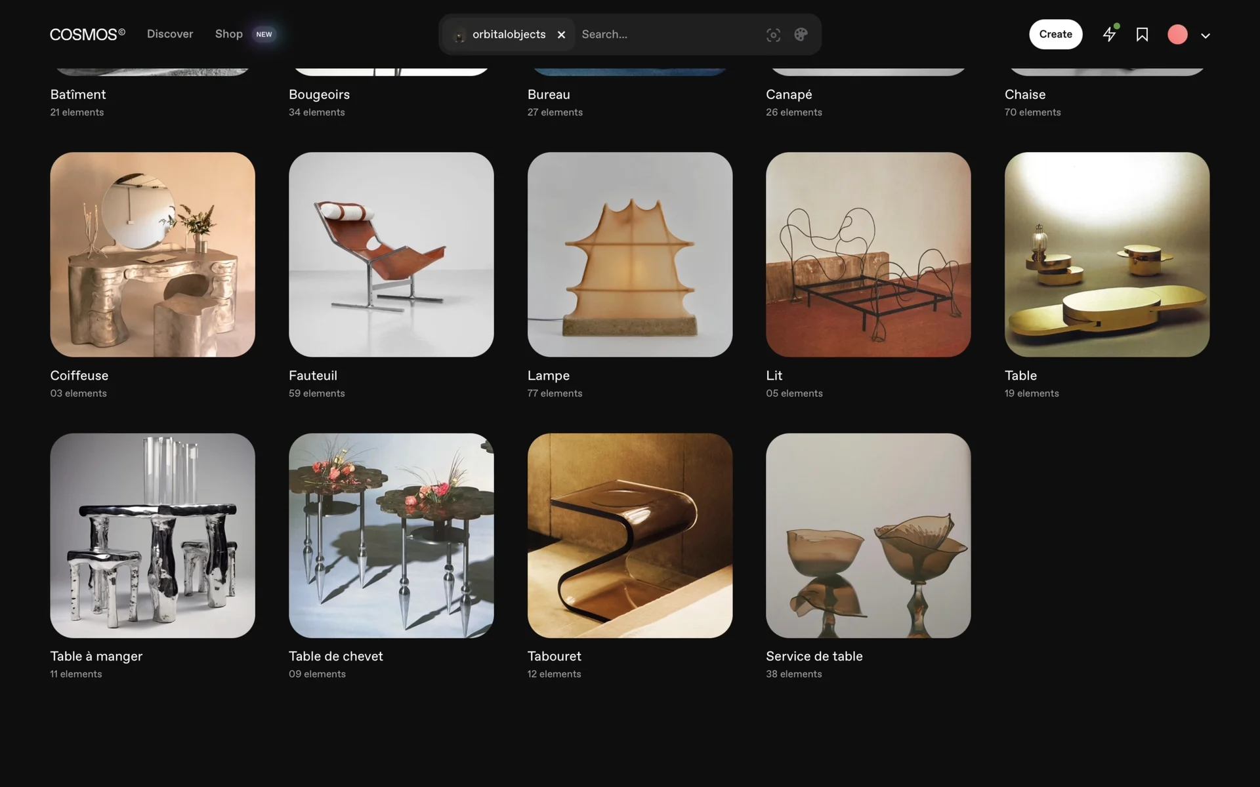The height and width of the screenshot is (787, 1260).
Task: Click the orbitalobjects profile chip
Action: (x=502, y=34)
